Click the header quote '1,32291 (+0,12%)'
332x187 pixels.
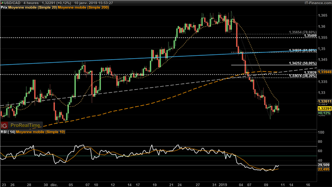pos(57,3)
